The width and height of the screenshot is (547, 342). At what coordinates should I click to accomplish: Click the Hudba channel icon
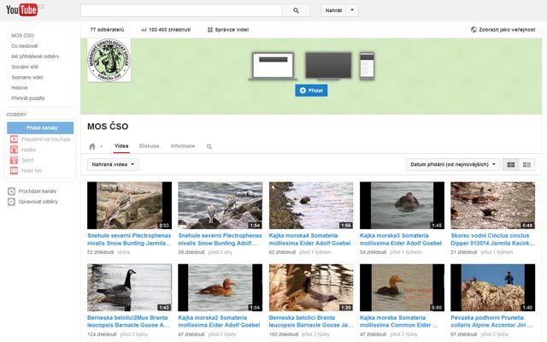[14, 150]
